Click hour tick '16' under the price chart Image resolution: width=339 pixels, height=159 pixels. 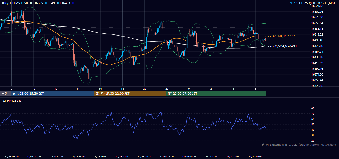100,89
